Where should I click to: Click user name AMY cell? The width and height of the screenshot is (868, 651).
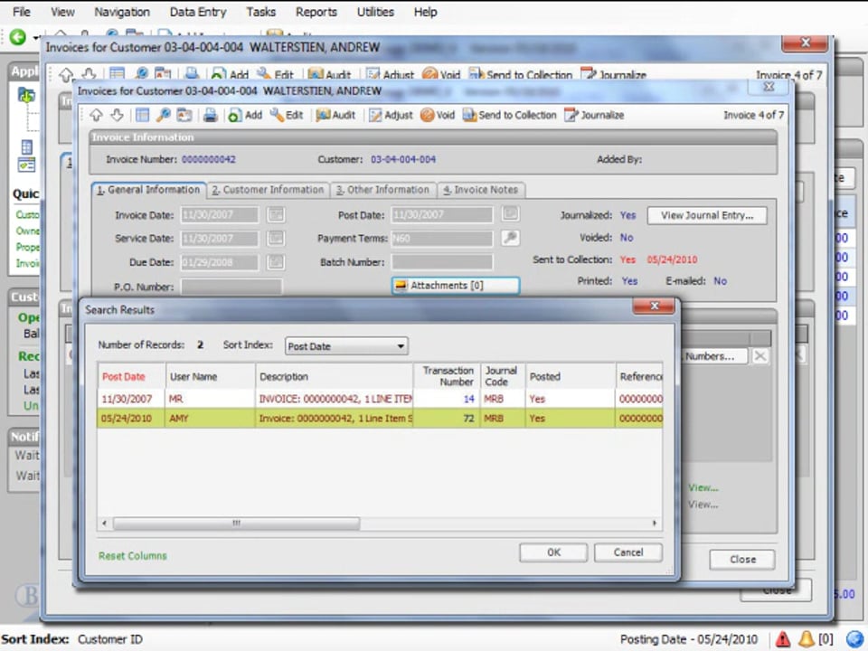pos(211,418)
